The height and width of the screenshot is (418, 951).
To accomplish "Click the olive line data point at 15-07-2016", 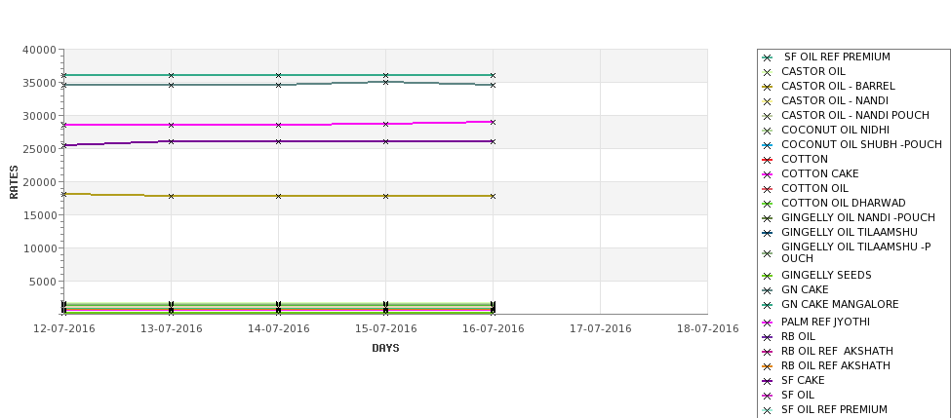I will click(385, 196).
